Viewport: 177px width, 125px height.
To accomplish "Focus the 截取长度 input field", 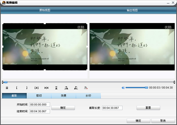I will [112, 108].
